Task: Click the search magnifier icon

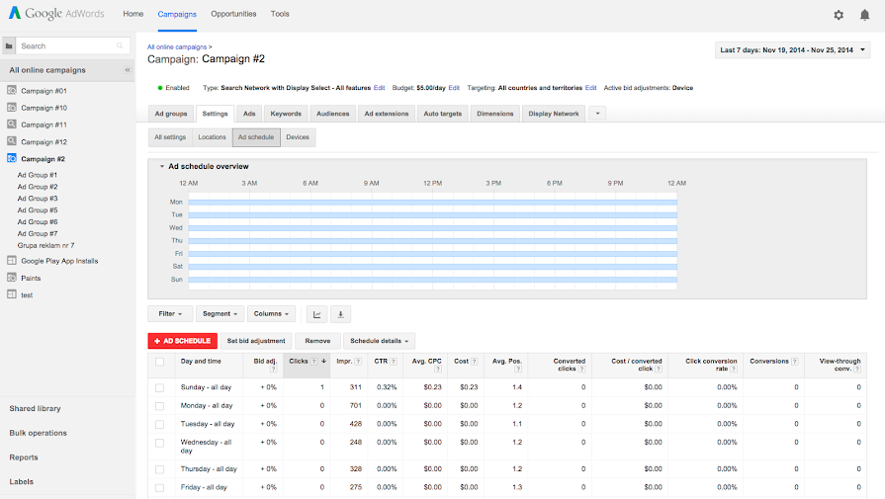Action: (x=120, y=45)
